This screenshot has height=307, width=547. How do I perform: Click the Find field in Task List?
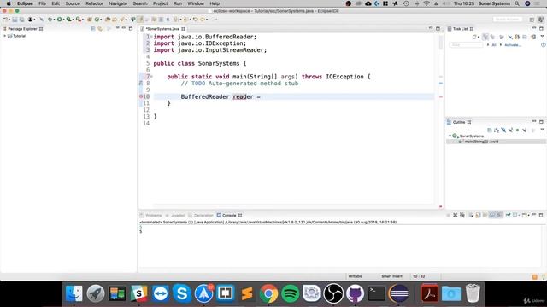pos(466,45)
